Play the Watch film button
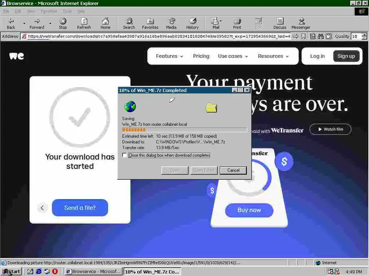Screen dimensions: 369x276 tap(330, 129)
